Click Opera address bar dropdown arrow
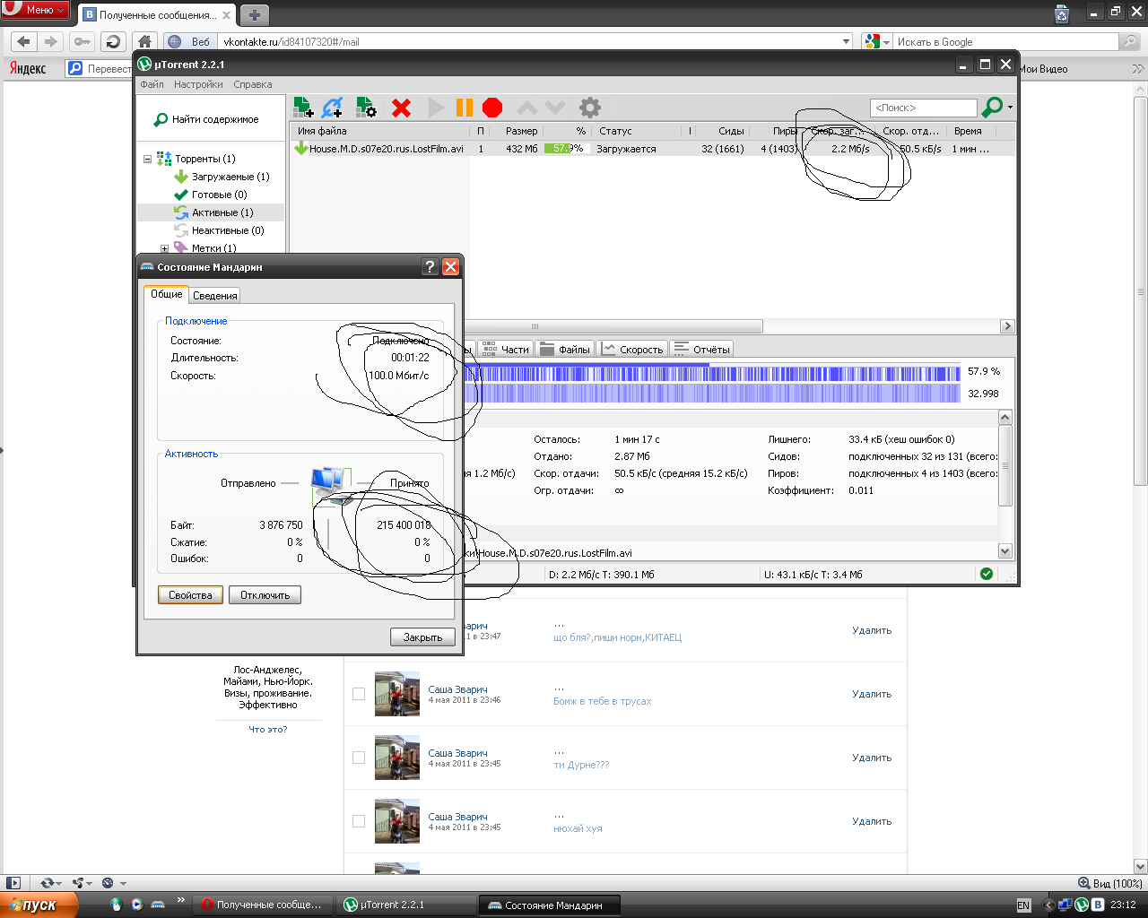Viewport: 1148px width, 918px height. pos(846,41)
